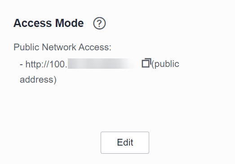The height and width of the screenshot is (164, 235).
Task: Open the Access Mode help tooltip icon
Action: tap(99, 23)
